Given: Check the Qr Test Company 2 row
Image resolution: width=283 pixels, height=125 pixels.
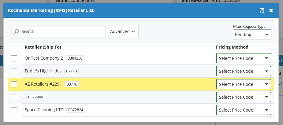Looking at the screenshot, I should click(14, 58).
